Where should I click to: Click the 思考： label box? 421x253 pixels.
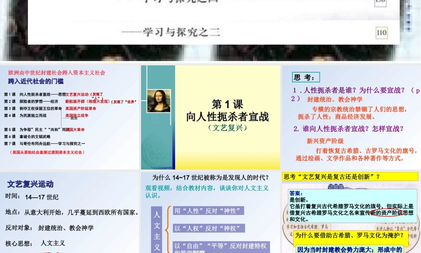(x=306, y=78)
